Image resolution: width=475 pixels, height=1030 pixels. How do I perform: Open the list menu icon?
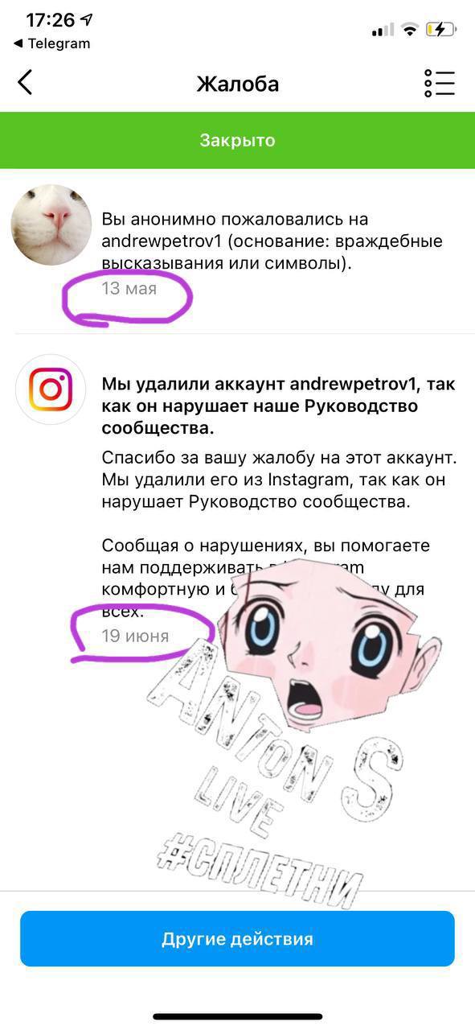pyautogui.click(x=440, y=83)
